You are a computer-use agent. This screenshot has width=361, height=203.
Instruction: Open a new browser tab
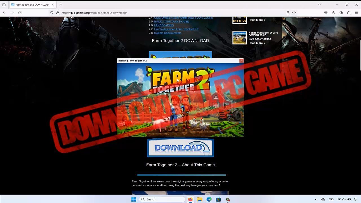point(61,5)
